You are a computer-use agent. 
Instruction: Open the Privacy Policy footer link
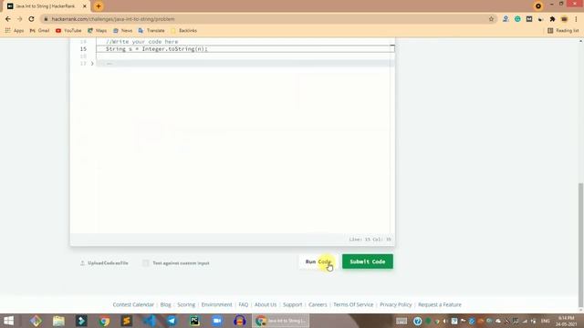click(396, 304)
